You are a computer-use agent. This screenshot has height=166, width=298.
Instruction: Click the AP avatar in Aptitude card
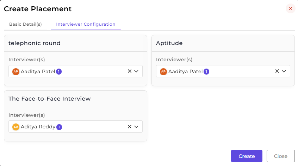163,71
